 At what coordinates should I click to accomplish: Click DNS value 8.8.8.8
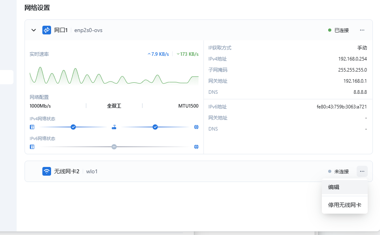[x=360, y=92]
